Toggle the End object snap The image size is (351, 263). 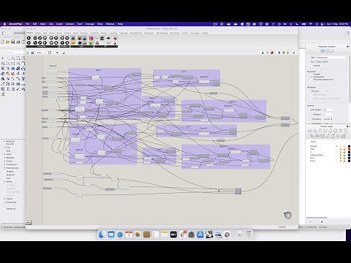7,148
